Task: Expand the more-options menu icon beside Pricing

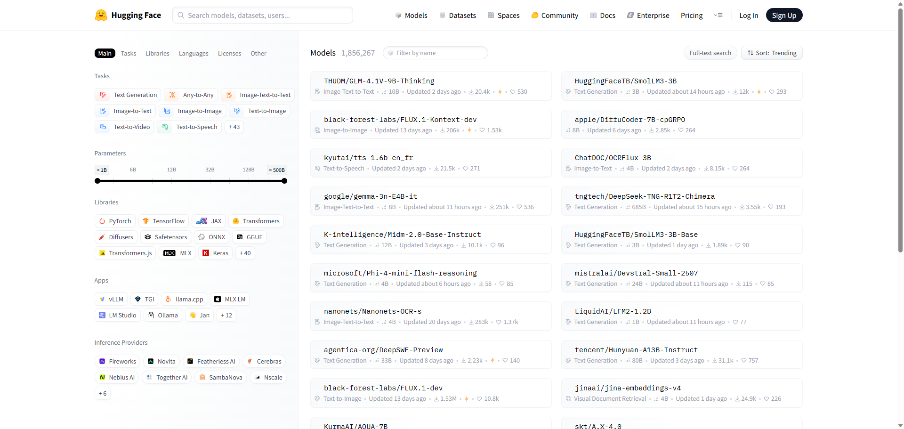Action: (x=718, y=15)
